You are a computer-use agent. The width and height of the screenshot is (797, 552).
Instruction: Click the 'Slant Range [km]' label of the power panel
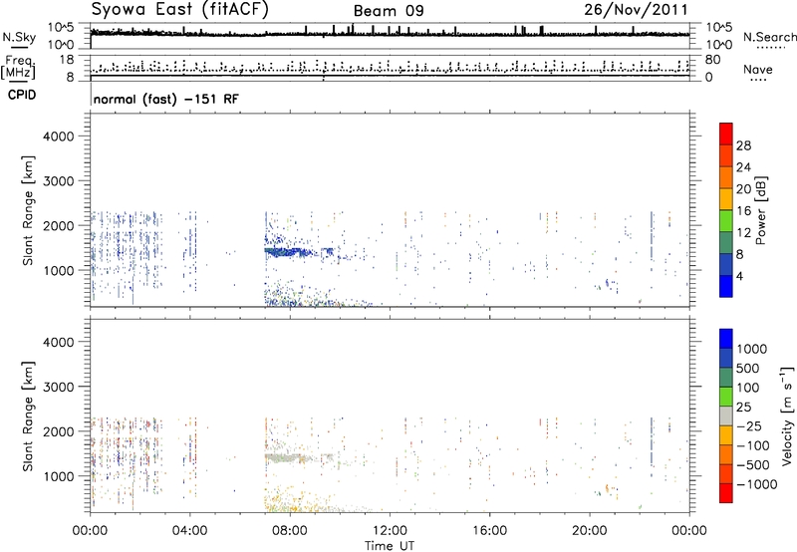click(x=27, y=210)
